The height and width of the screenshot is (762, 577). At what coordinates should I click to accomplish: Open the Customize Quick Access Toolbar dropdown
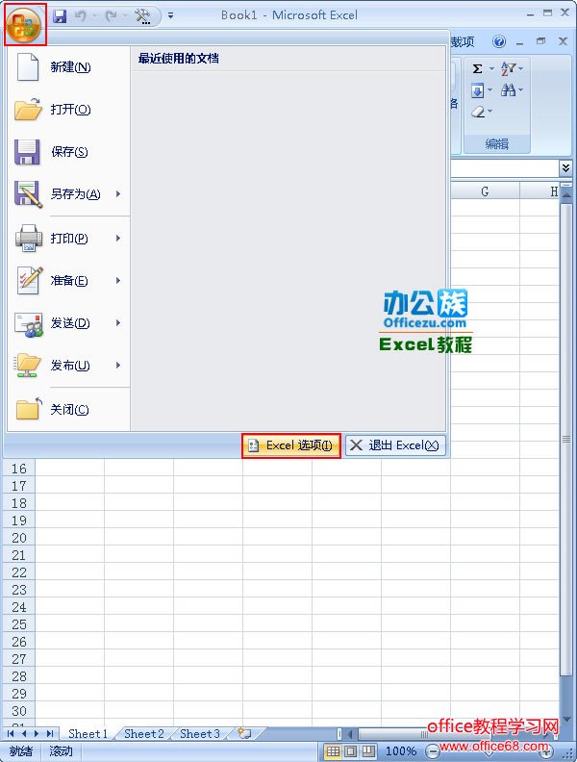(x=170, y=16)
